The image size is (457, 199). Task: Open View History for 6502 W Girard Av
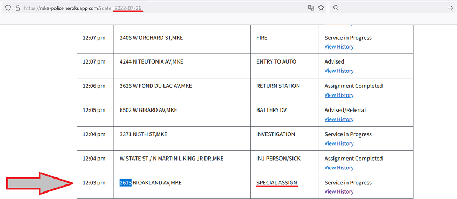click(339, 119)
